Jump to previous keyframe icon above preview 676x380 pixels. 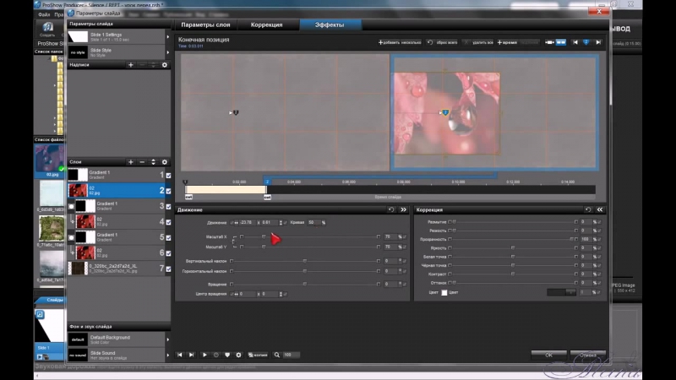click(x=575, y=42)
